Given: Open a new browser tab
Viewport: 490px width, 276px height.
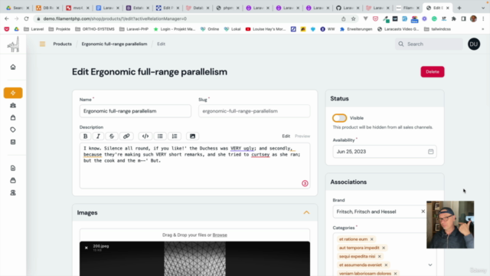Looking at the screenshot, I should (x=459, y=8).
